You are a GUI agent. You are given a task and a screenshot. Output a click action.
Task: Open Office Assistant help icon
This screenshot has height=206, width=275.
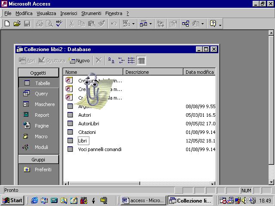click(213, 24)
